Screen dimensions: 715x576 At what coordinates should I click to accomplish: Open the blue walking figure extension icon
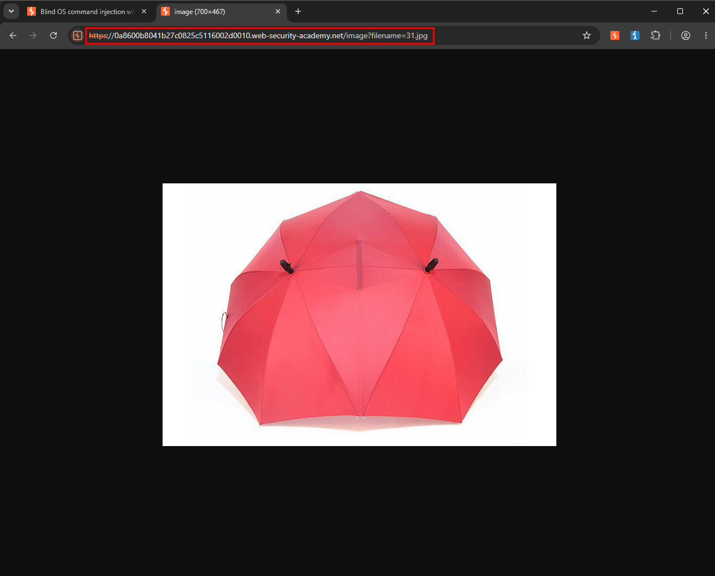[x=635, y=35]
